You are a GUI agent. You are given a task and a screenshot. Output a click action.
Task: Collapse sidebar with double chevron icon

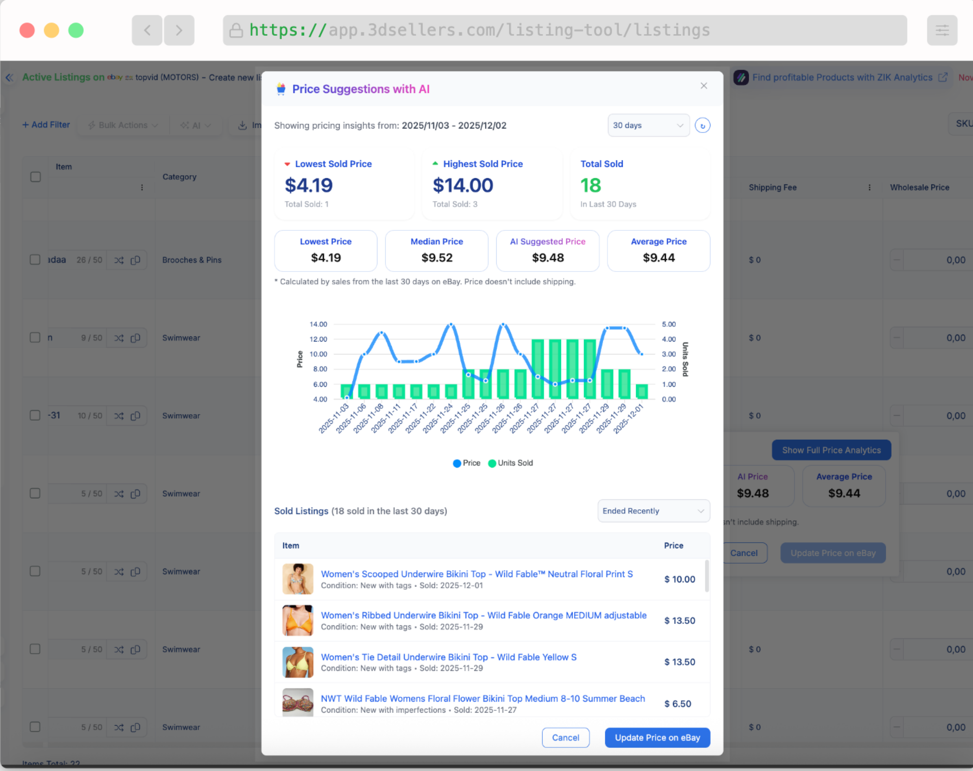pyautogui.click(x=10, y=78)
